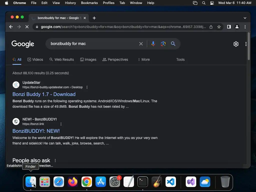Open Chrome's three-dot menu
The width and height of the screenshot is (256, 192).
245,27
